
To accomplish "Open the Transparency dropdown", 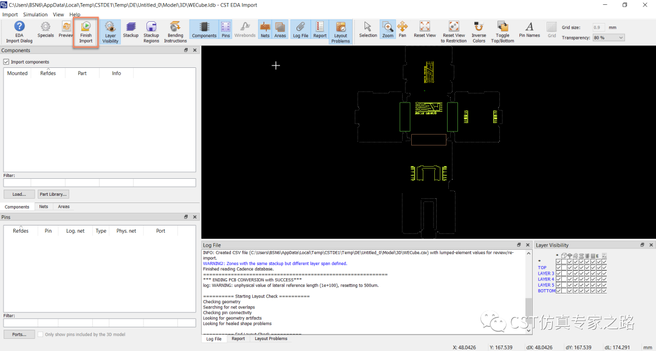I will coord(609,38).
